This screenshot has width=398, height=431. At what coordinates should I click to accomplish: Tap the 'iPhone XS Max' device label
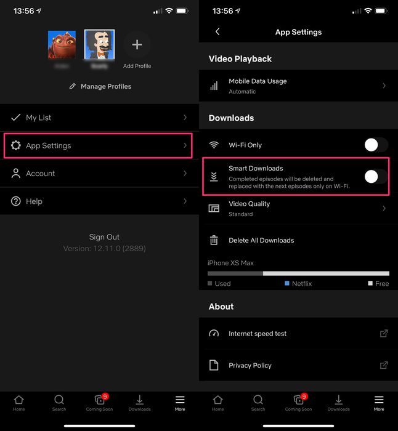coord(230,263)
